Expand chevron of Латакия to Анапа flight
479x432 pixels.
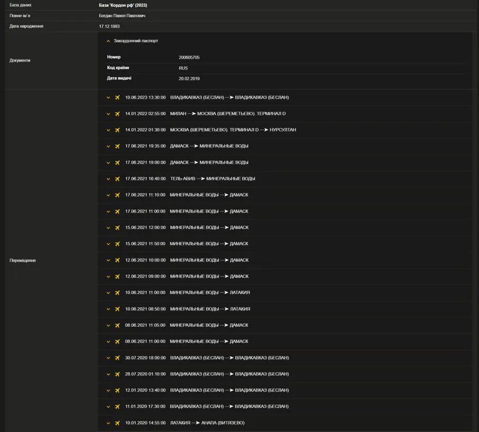coord(108,424)
